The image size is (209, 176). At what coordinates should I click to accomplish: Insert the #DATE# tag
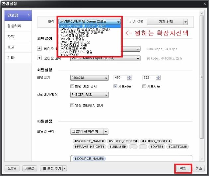(x=157, y=147)
